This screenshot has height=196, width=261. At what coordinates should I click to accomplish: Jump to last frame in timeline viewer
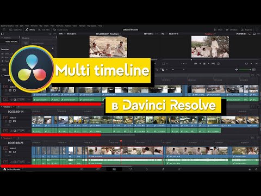click(x=213, y=64)
